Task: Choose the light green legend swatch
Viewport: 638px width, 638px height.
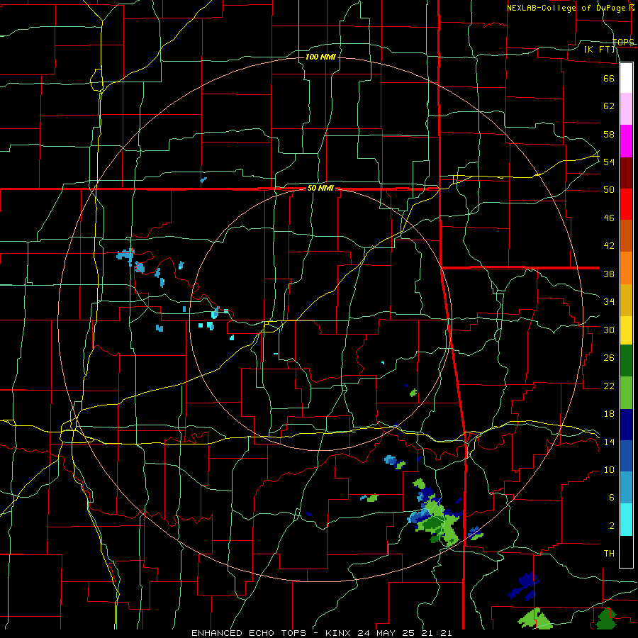Action: coord(626,393)
